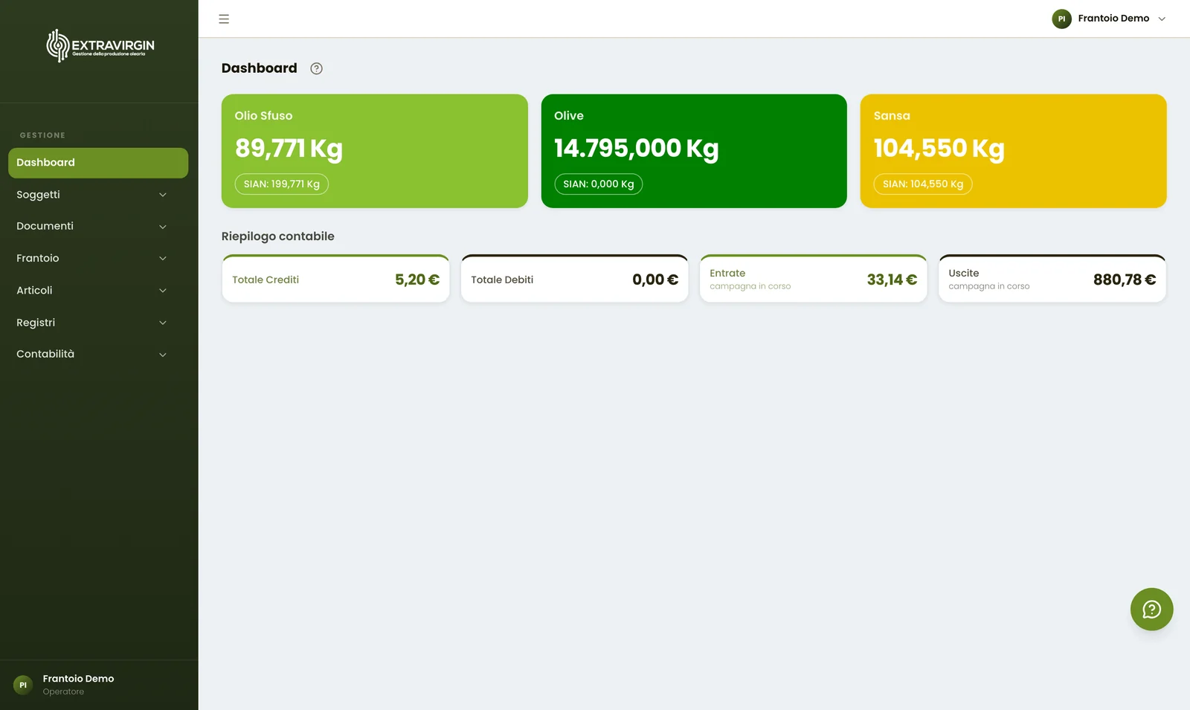
Task: Open the Olive stock card
Action: click(694, 151)
